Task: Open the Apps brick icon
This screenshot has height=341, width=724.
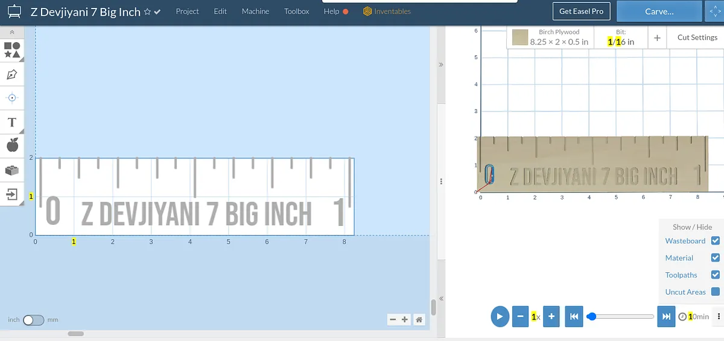Action: [12, 170]
